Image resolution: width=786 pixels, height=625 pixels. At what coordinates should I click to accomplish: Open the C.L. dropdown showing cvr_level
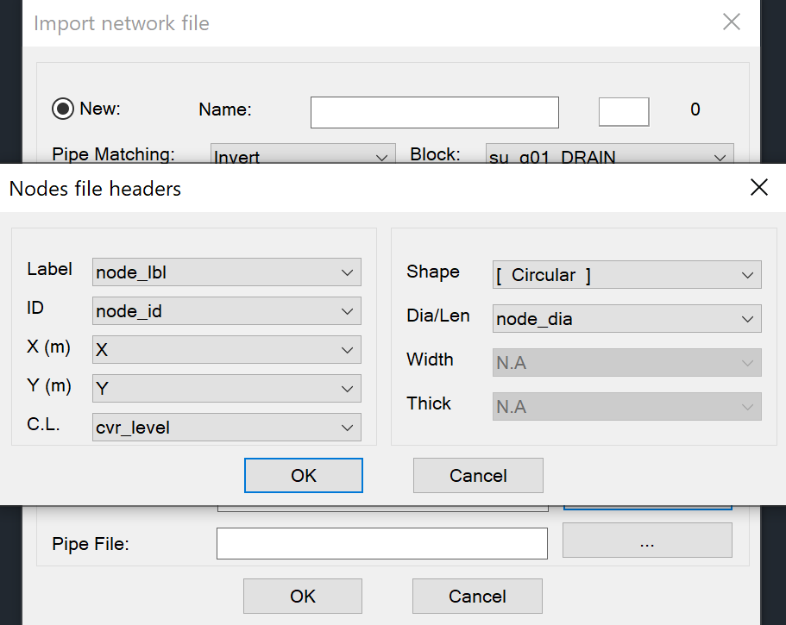pyautogui.click(x=227, y=428)
